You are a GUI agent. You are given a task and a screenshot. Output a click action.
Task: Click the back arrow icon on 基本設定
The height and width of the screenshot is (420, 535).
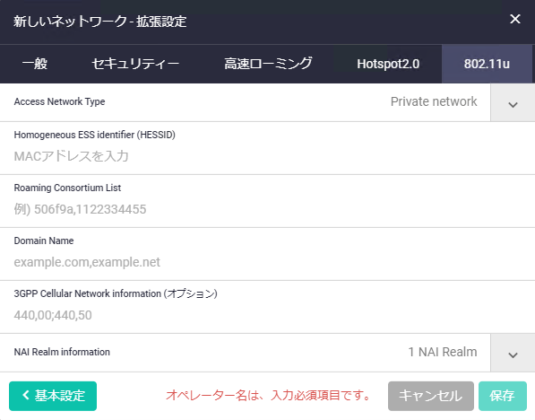pos(26,396)
